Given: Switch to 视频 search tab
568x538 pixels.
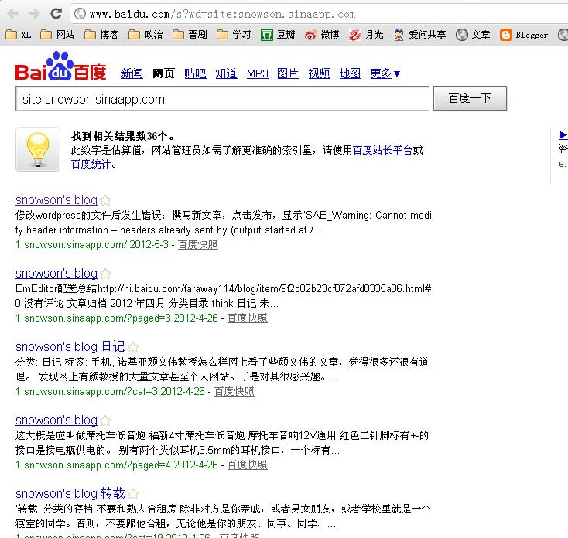Looking at the screenshot, I should (x=319, y=73).
